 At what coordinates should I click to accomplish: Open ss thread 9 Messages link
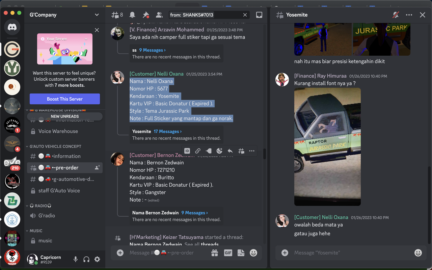point(152,50)
